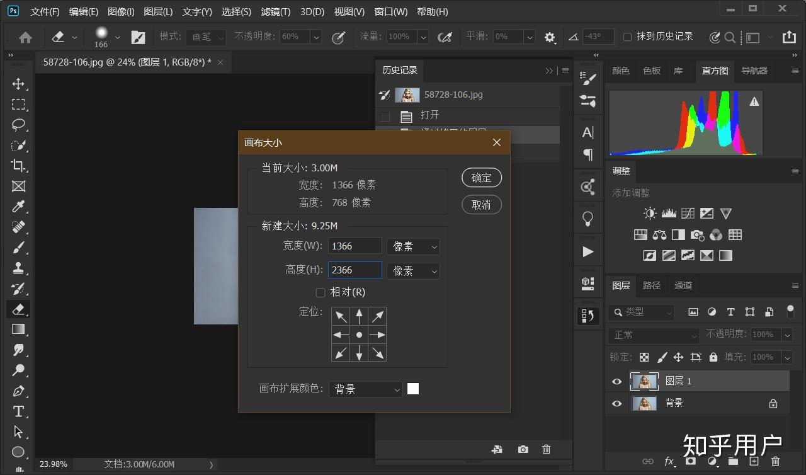Click the white canvas extension color swatch
The height and width of the screenshot is (475, 806).
click(413, 389)
